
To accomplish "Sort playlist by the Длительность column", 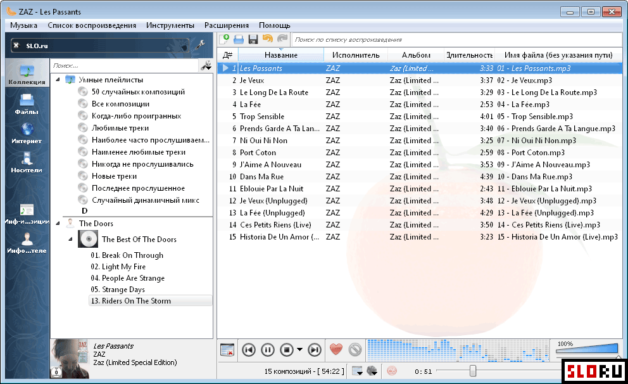I will (469, 55).
